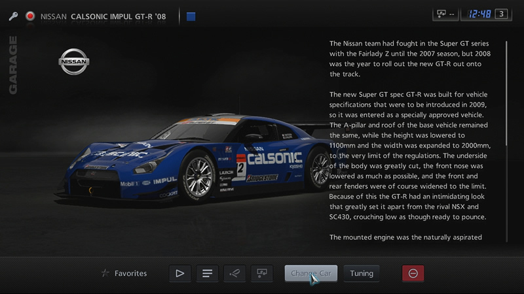
Task: Open the car description list icon
Action: [207, 273]
